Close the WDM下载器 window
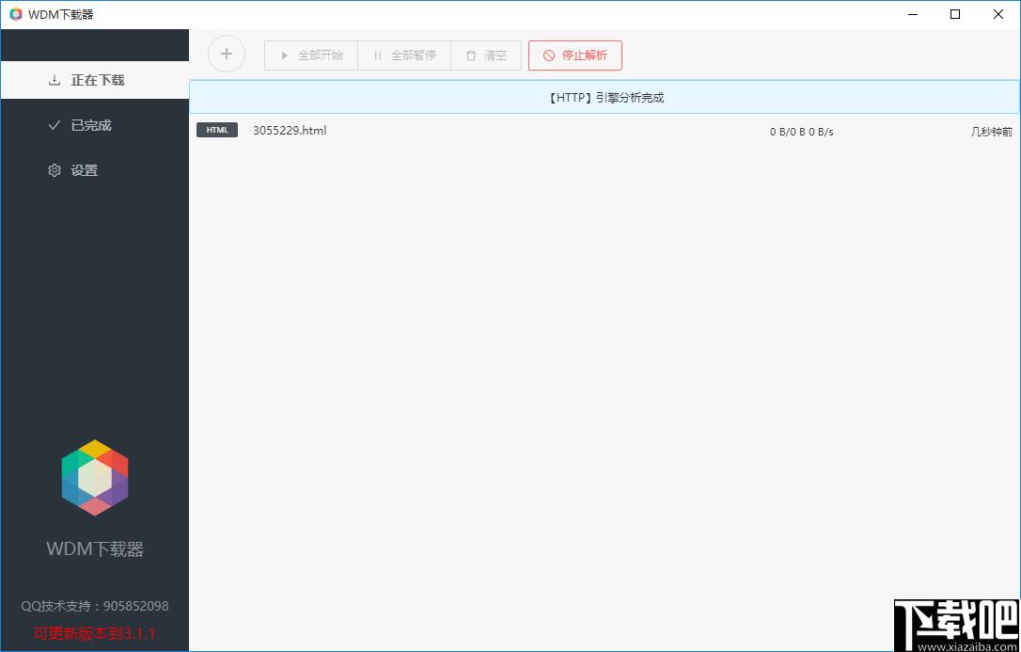The height and width of the screenshot is (652, 1021). coord(998,14)
